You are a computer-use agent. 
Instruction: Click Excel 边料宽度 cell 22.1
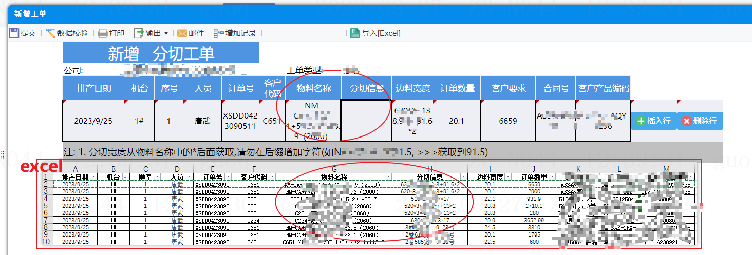click(x=488, y=199)
